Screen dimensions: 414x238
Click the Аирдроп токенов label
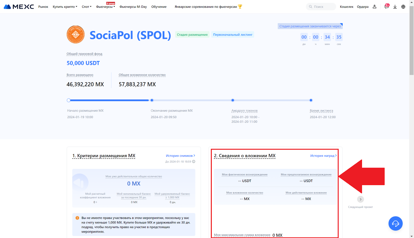click(x=245, y=110)
